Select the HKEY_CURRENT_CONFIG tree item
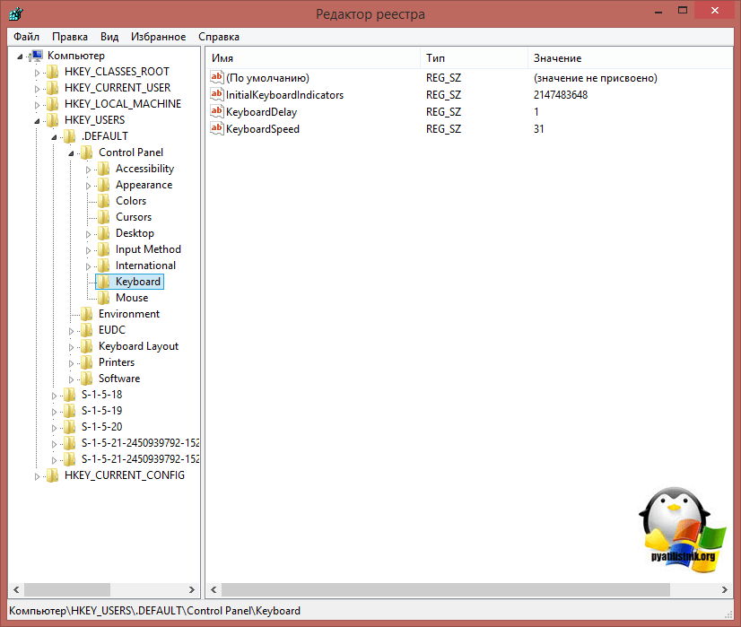The width and height of the screenshot is (741, 627). tap(124, 475)
